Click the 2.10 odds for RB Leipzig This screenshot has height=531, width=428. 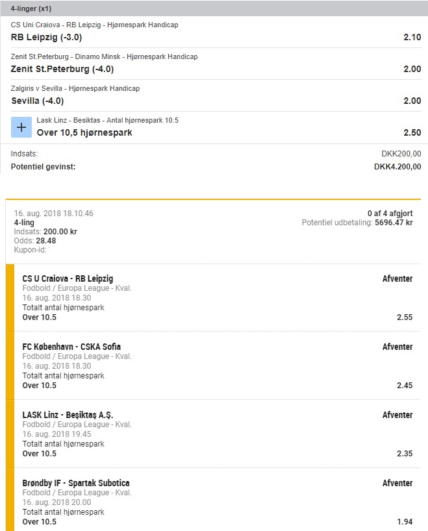click(x=412, y=37)
